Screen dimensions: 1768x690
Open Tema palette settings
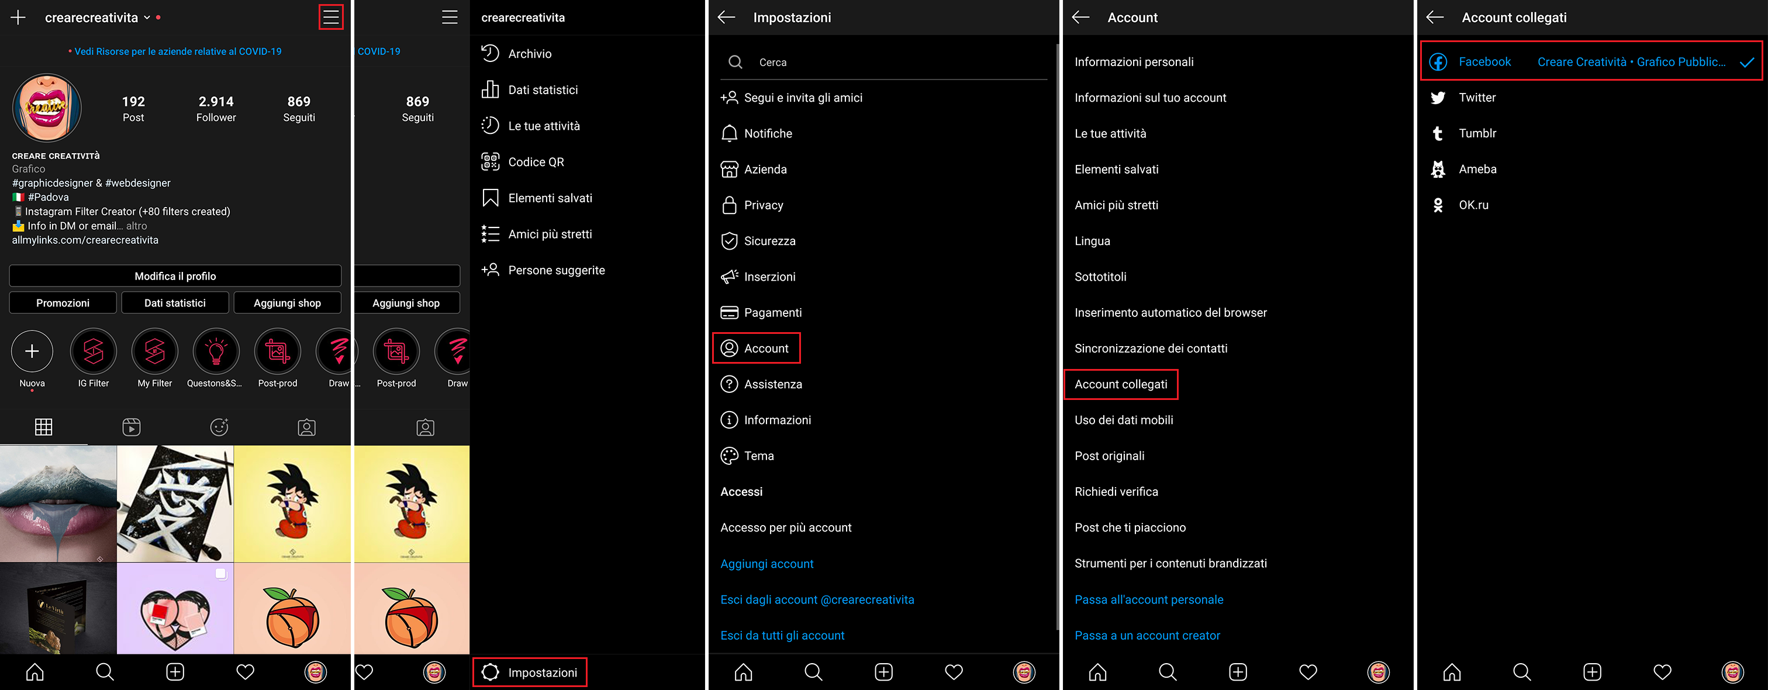pyautogui.click(x=747, y=456)
